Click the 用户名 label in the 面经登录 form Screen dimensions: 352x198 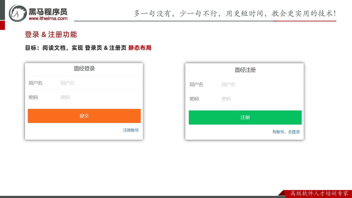[x=35, y=83]
